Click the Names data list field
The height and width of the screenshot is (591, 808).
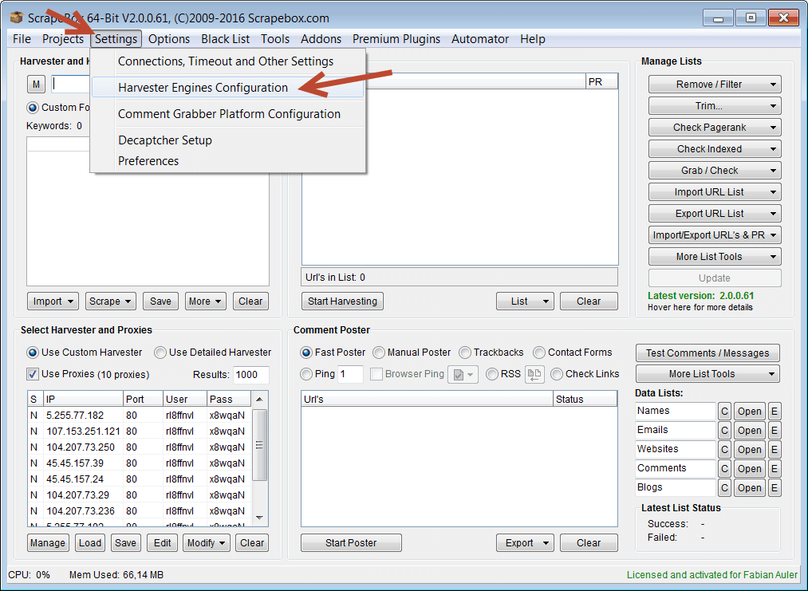(676, 412)
